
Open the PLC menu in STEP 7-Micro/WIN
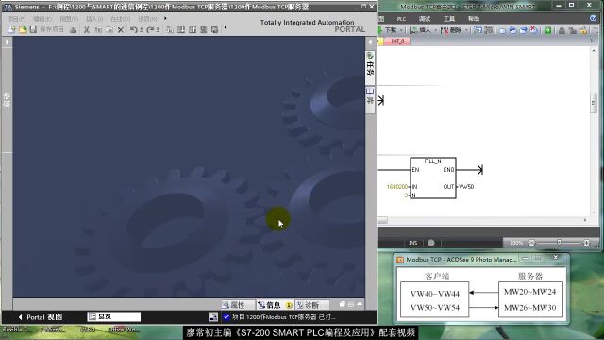coord(401,19)
